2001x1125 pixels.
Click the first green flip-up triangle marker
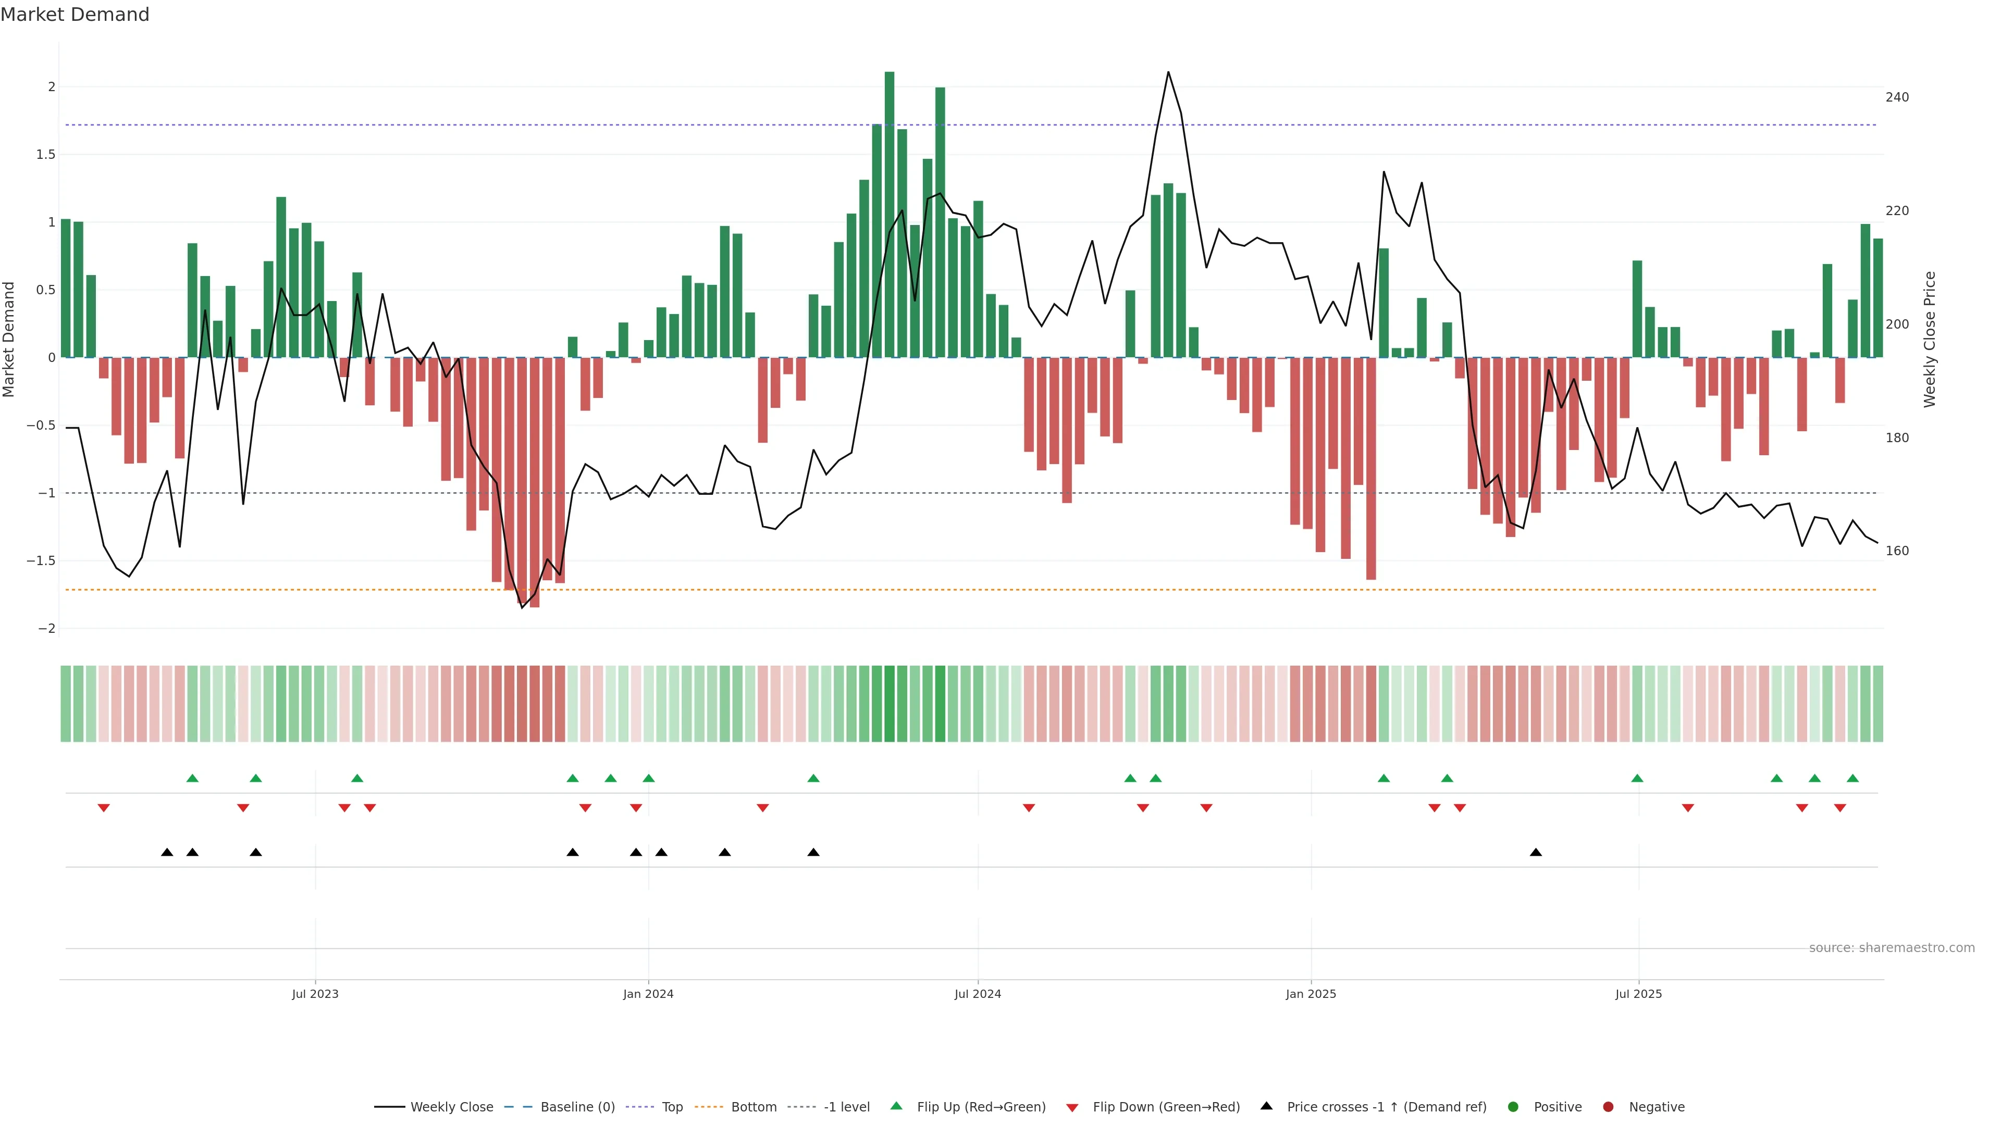[193, 778]
